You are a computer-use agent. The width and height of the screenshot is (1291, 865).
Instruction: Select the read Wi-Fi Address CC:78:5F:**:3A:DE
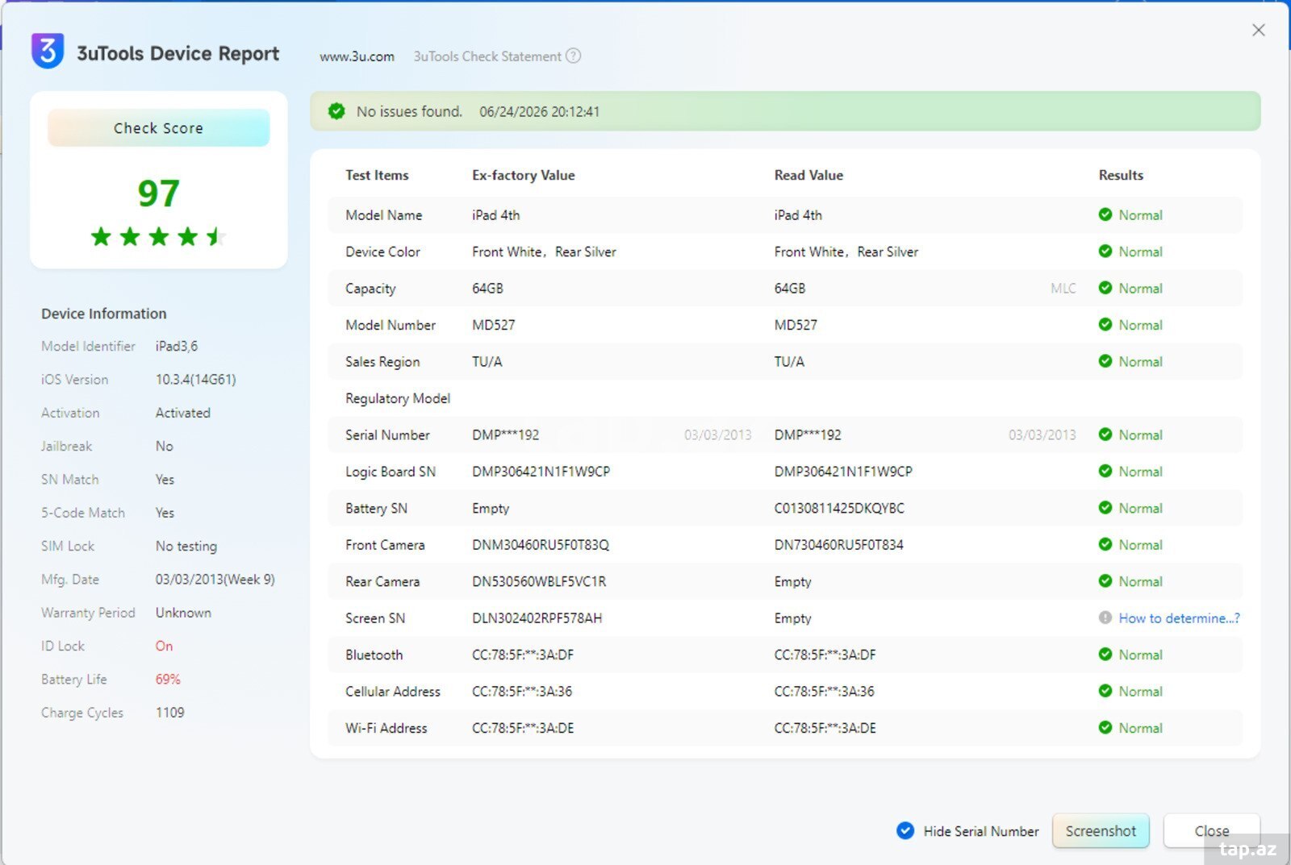(825, 728)
